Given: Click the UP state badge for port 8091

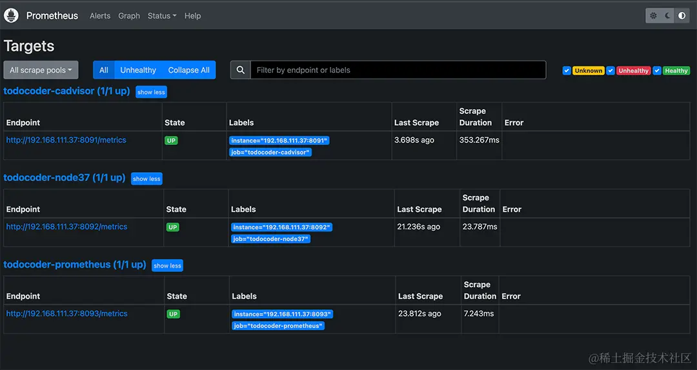Looking at the screenshot, I should [x=171, y=141].
